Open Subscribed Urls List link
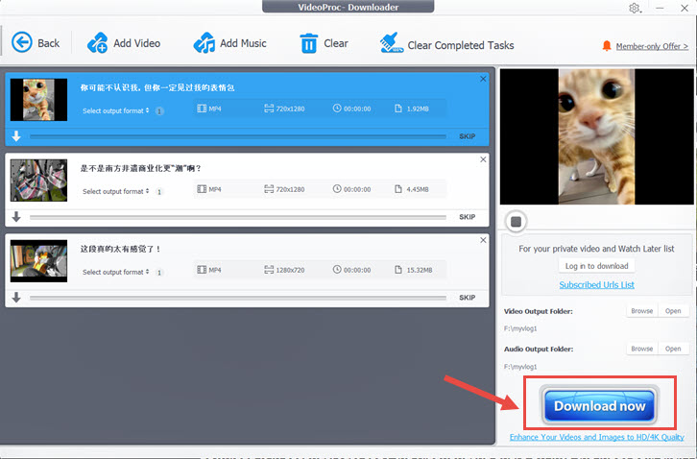 (596, 284)
